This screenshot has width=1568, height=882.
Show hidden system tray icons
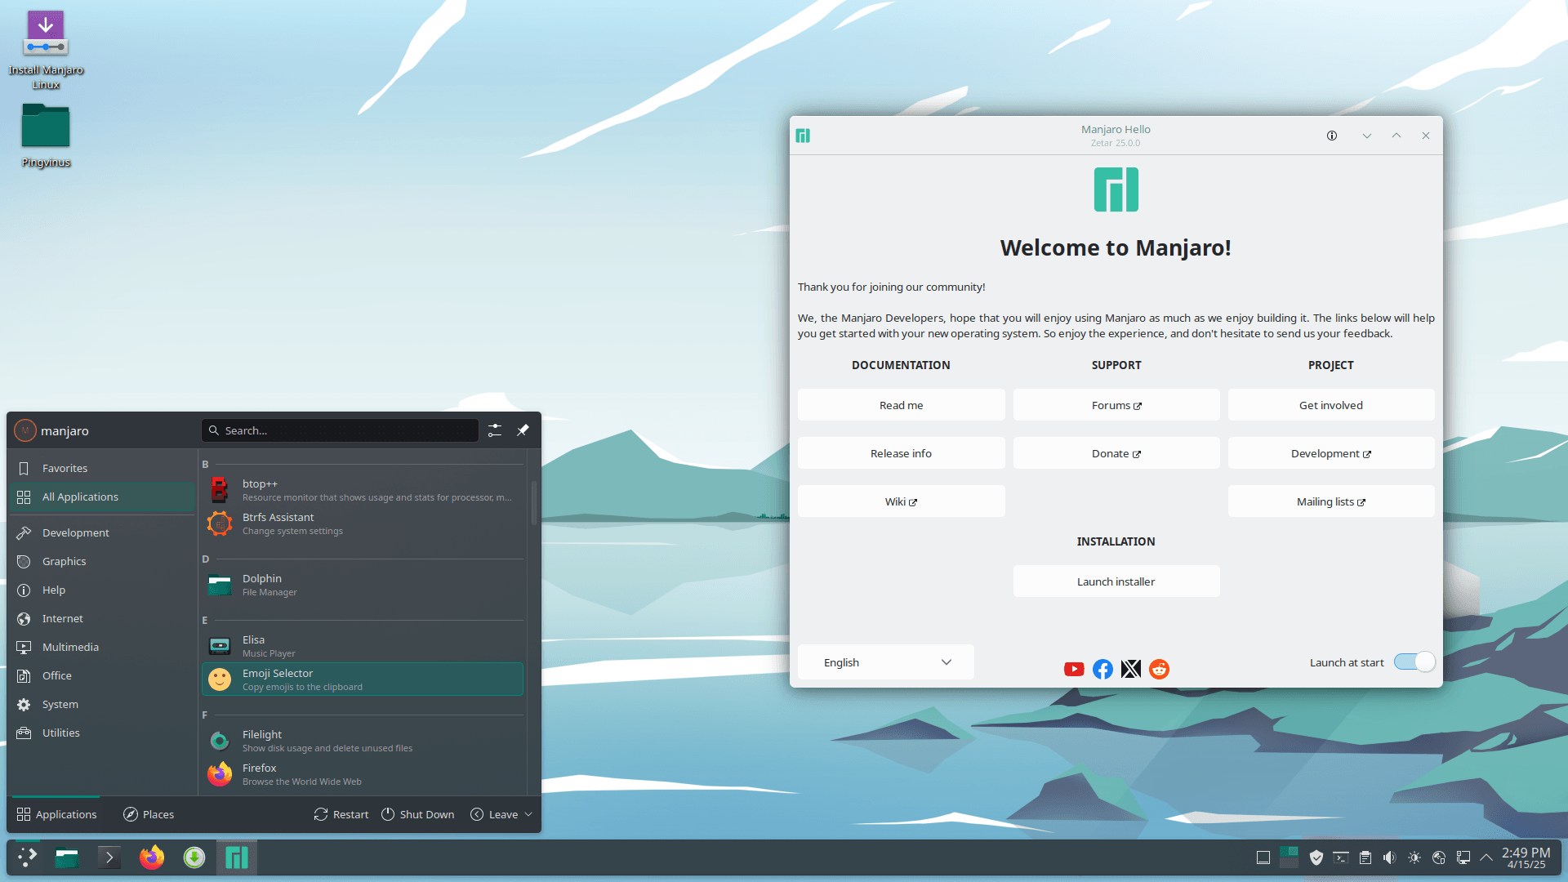point(1486,857)
